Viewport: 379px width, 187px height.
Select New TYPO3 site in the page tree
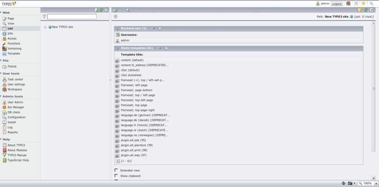point(62,27)
